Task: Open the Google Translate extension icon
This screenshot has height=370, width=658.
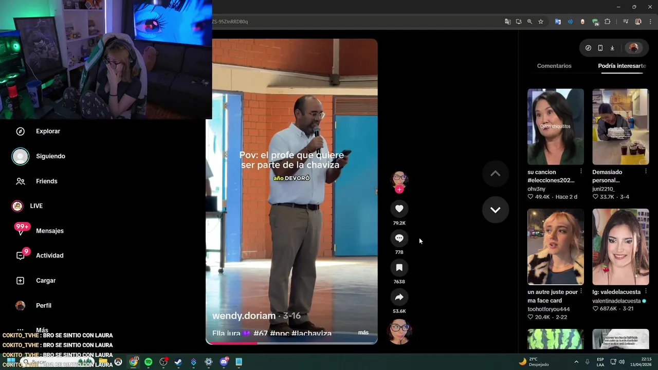Action: click(x=558, y=22)
